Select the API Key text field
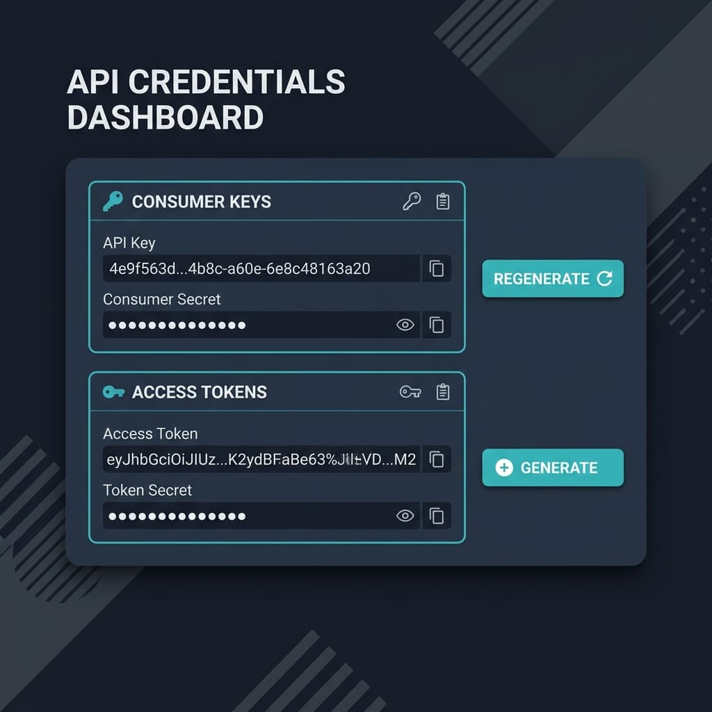 261,268
